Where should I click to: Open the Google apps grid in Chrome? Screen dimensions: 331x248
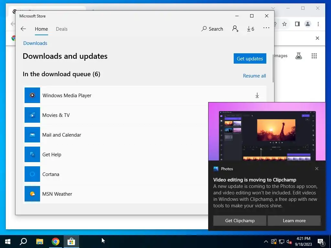pyautogui.click(x=314, y=56)
